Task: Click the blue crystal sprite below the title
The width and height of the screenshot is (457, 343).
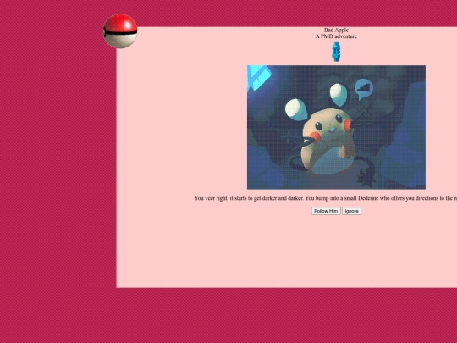Action: click(x=336, y=52)
